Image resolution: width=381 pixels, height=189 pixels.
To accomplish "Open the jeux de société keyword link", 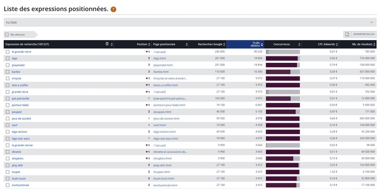I will click(21, 119).
